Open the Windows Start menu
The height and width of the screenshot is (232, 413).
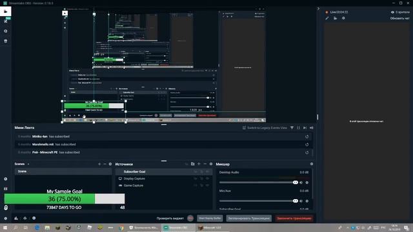click(x=5, y=227)
